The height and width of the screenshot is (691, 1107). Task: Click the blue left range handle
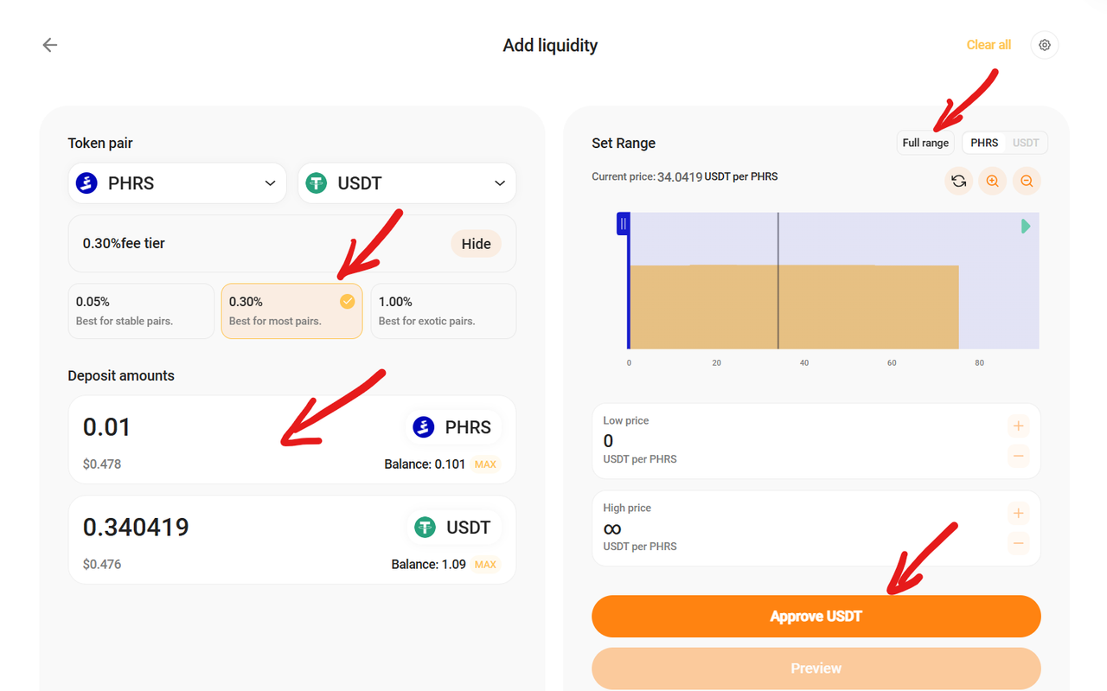623,224
